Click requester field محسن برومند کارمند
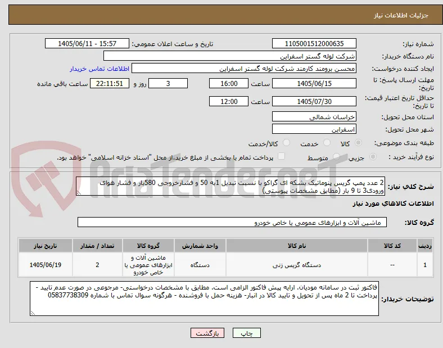The width and height of the screenshot is (443, 348). tap(244, 69)
